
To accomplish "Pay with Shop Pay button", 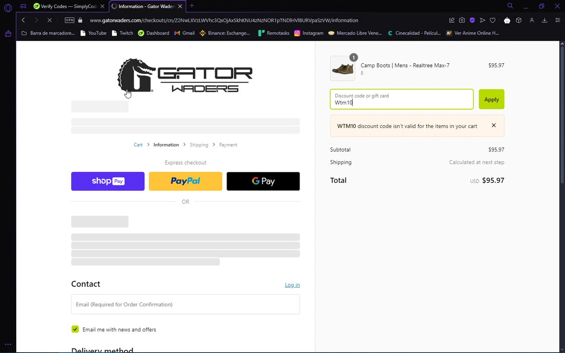I will click(x=108, y=181).
